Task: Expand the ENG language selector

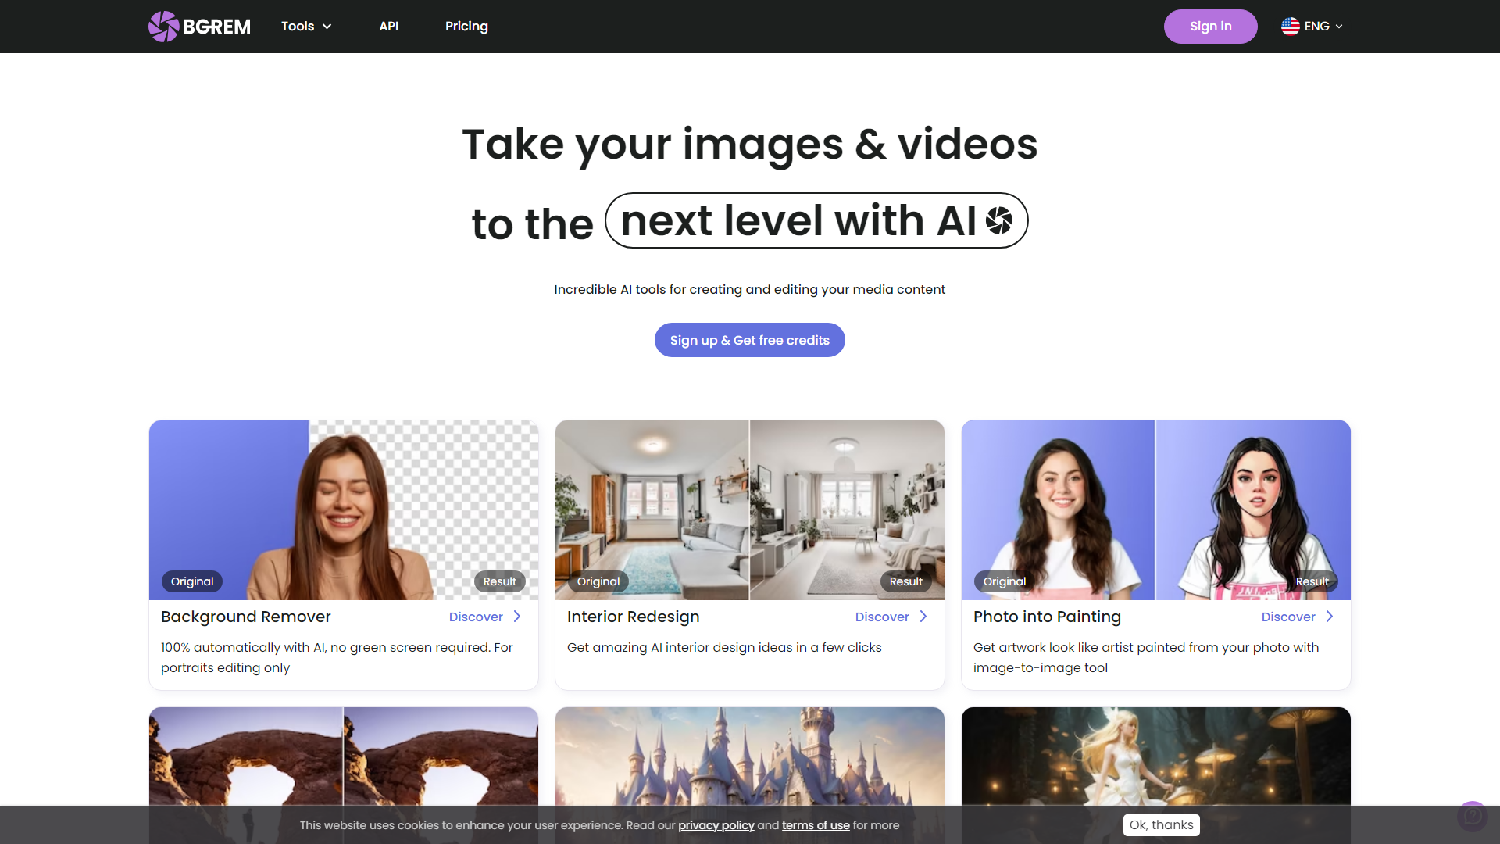Action: (x=1312, y=27)
